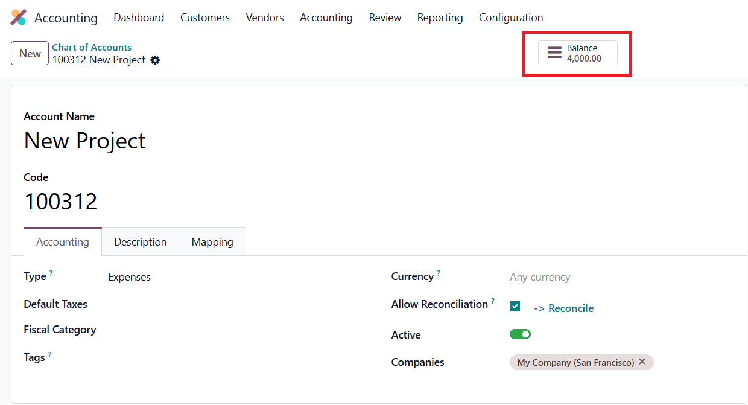The width and height of the screenshot is (748, 405).
Task: Open the Currency selection field
Action: tap(540, 276)
